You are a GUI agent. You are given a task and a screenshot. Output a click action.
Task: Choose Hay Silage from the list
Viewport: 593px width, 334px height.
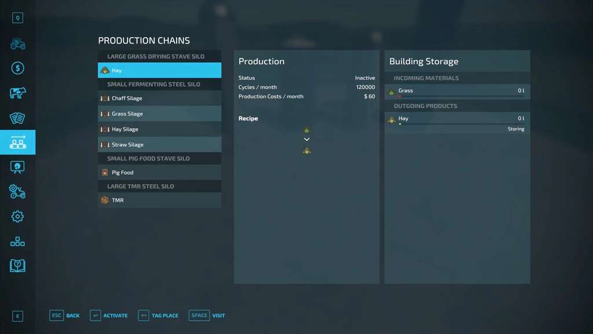click(159, 129)
